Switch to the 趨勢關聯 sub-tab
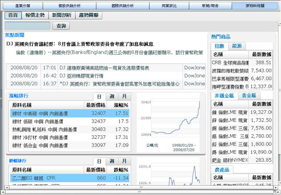Viewport: 281px width, 195px height. pos(88,15)
